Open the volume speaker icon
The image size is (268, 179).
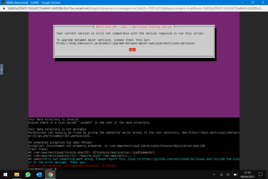point(228,174)
